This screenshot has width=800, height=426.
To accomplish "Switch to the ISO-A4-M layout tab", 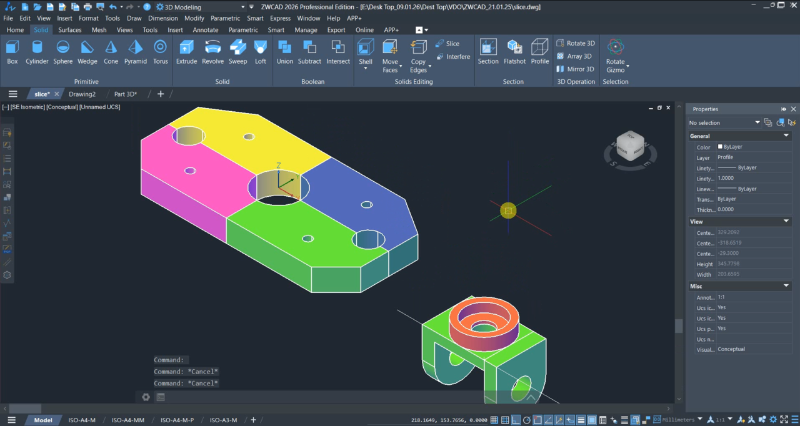I will click(82, 420).
